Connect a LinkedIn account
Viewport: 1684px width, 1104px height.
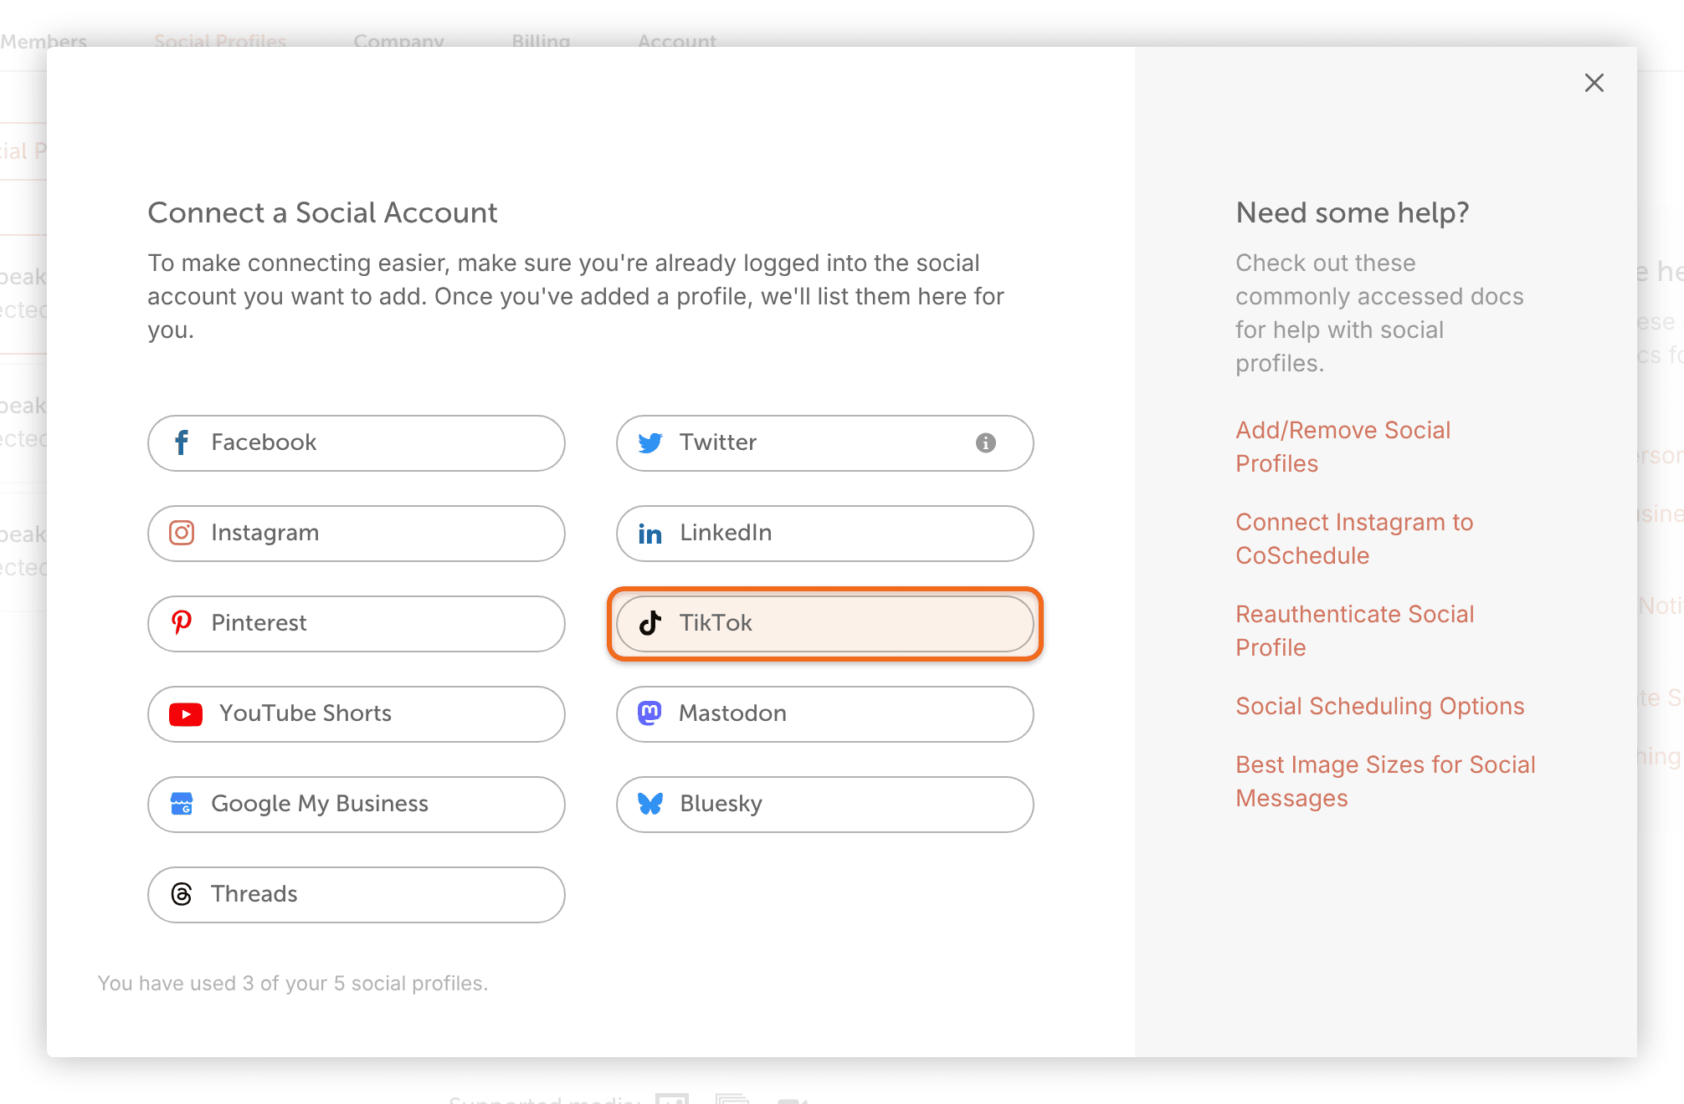click(x=825, y=534)
